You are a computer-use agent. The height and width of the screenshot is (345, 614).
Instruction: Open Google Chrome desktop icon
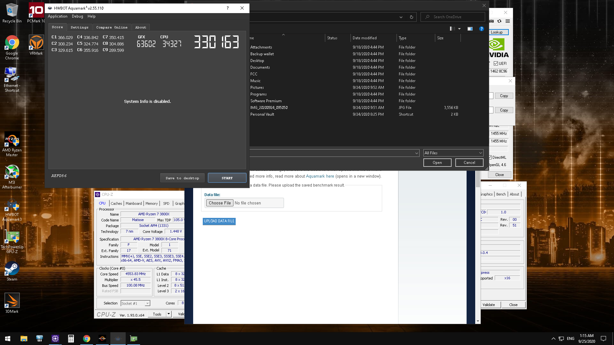(x=12, y=47)
